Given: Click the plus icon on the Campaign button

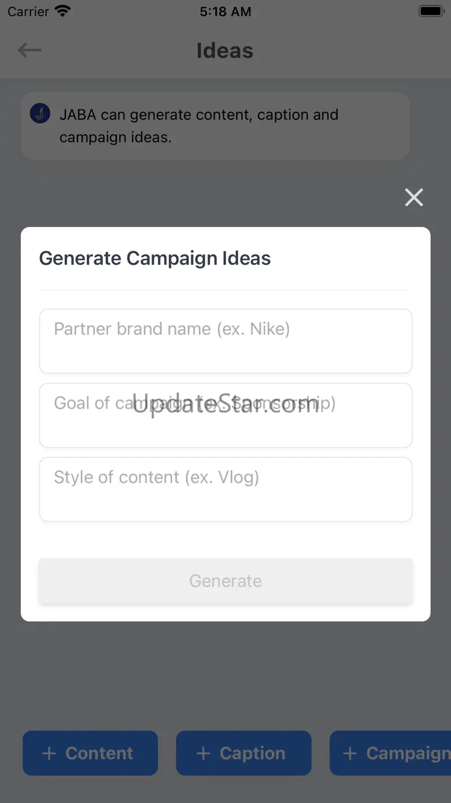Looking at the screenshot, I should coord(350,753).
